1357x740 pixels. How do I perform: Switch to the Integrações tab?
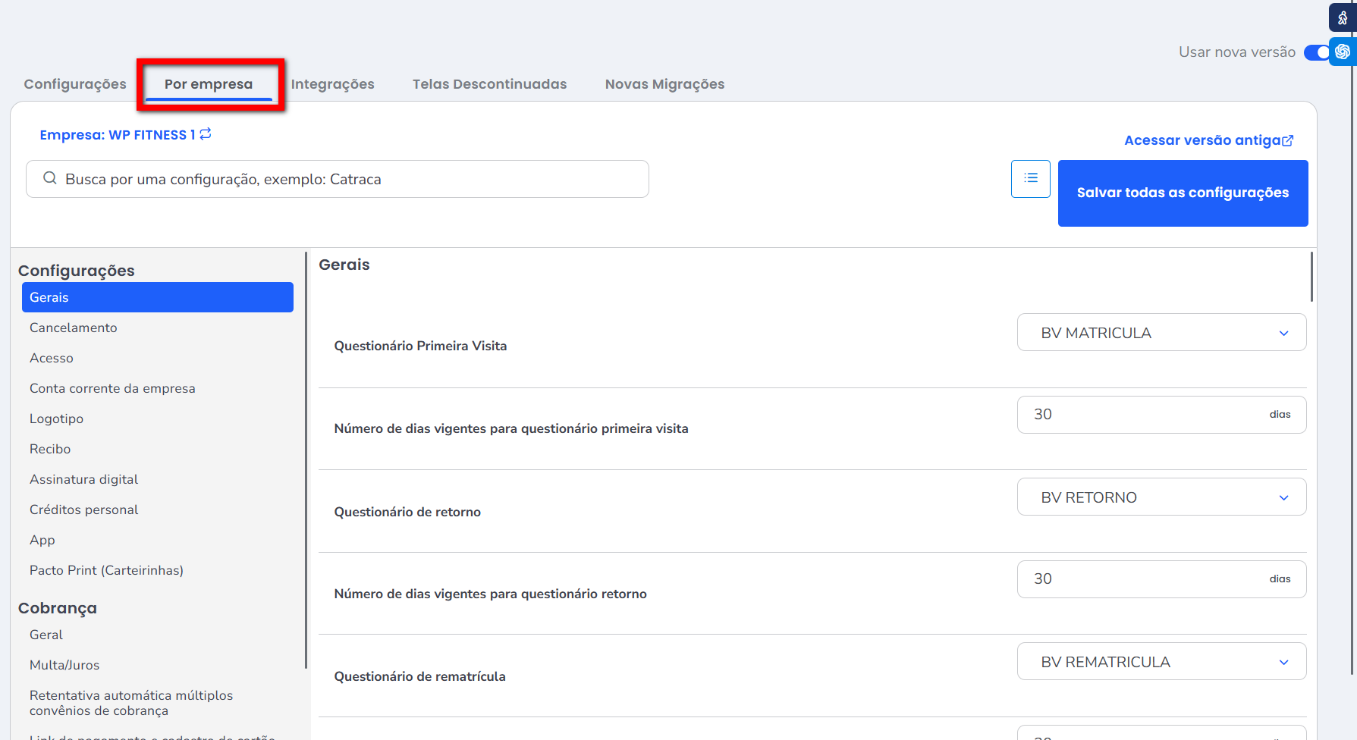(x=332, y=84)
